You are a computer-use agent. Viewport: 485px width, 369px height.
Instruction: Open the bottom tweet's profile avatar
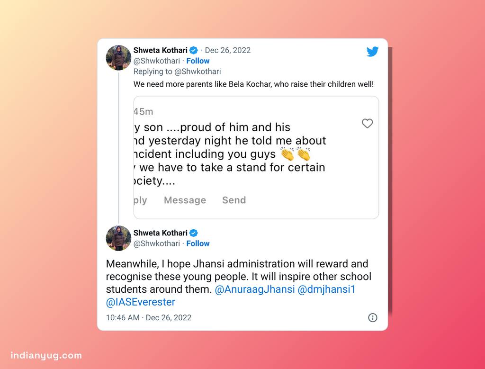point(118,238)
